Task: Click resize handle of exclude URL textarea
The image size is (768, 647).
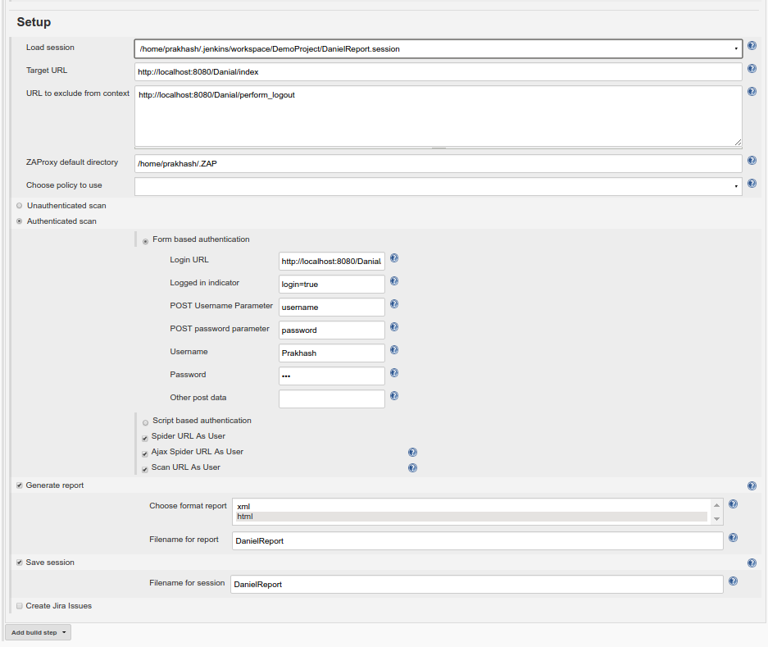Action: click(x=738, y=142)
